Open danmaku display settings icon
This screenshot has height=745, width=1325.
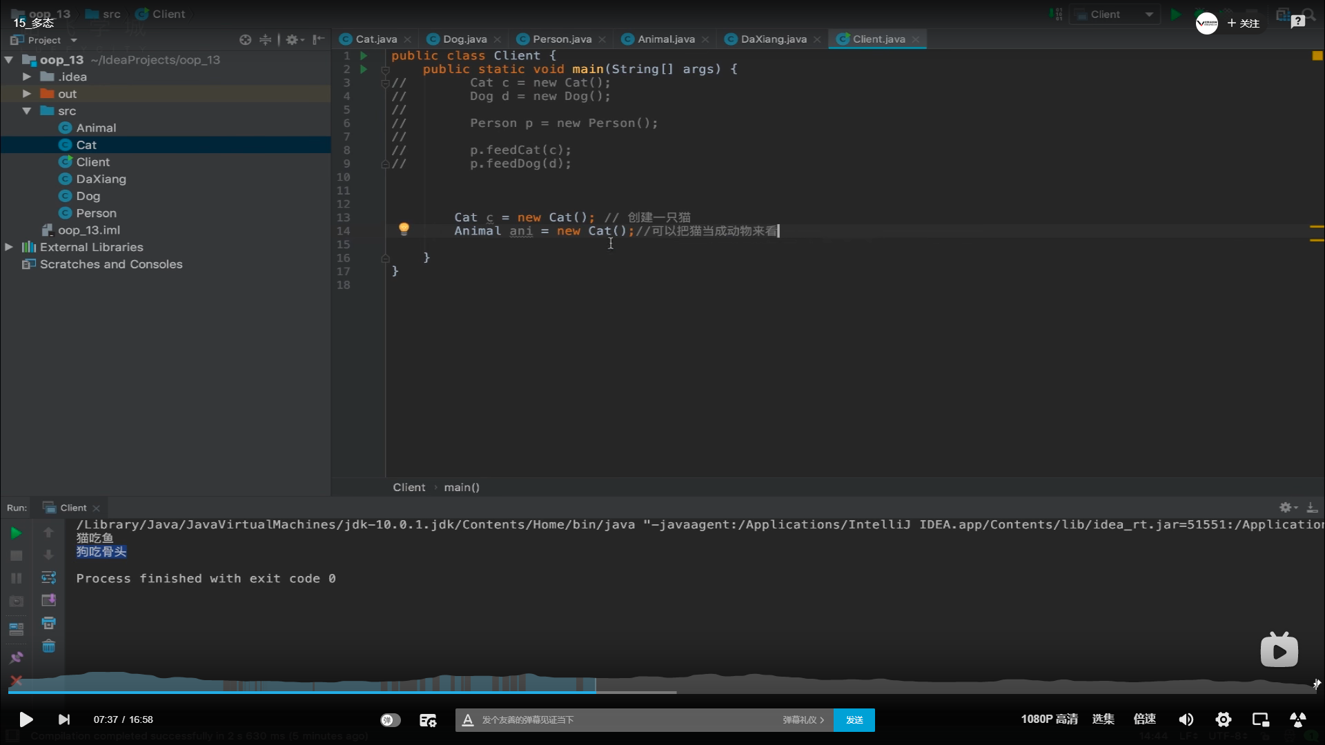click(428, 720)
